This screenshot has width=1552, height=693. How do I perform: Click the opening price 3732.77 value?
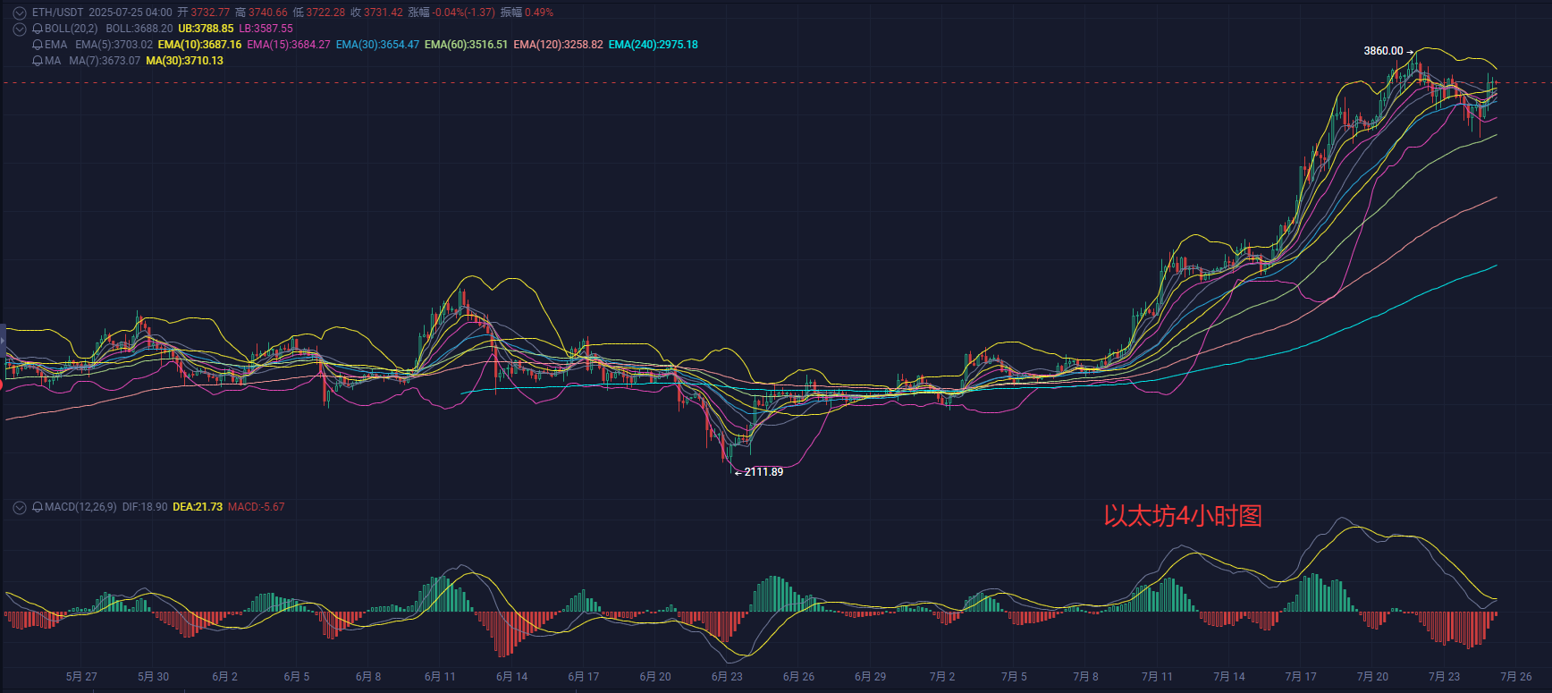(x=210, y=13)
